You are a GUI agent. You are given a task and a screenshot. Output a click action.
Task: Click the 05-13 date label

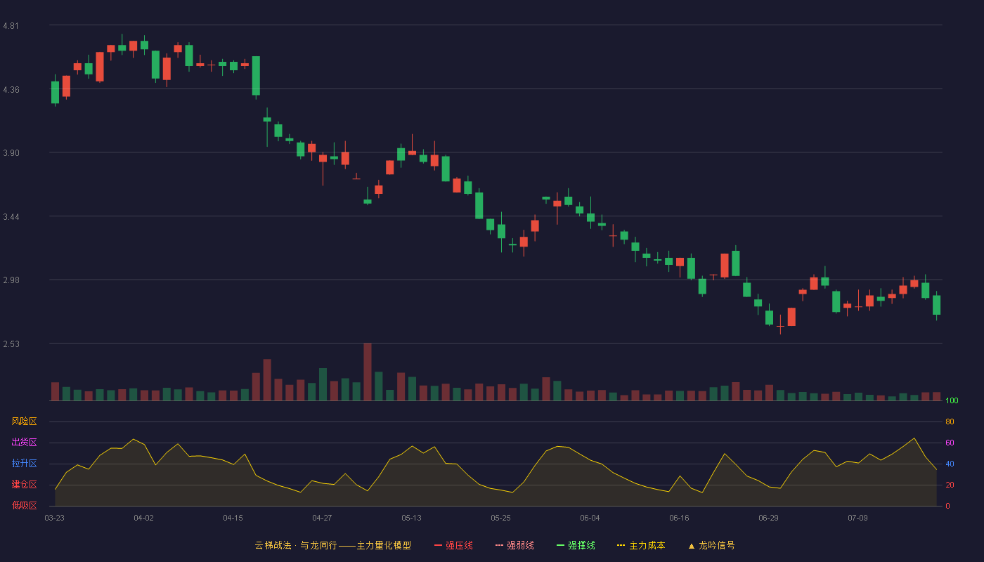(411, 518)
